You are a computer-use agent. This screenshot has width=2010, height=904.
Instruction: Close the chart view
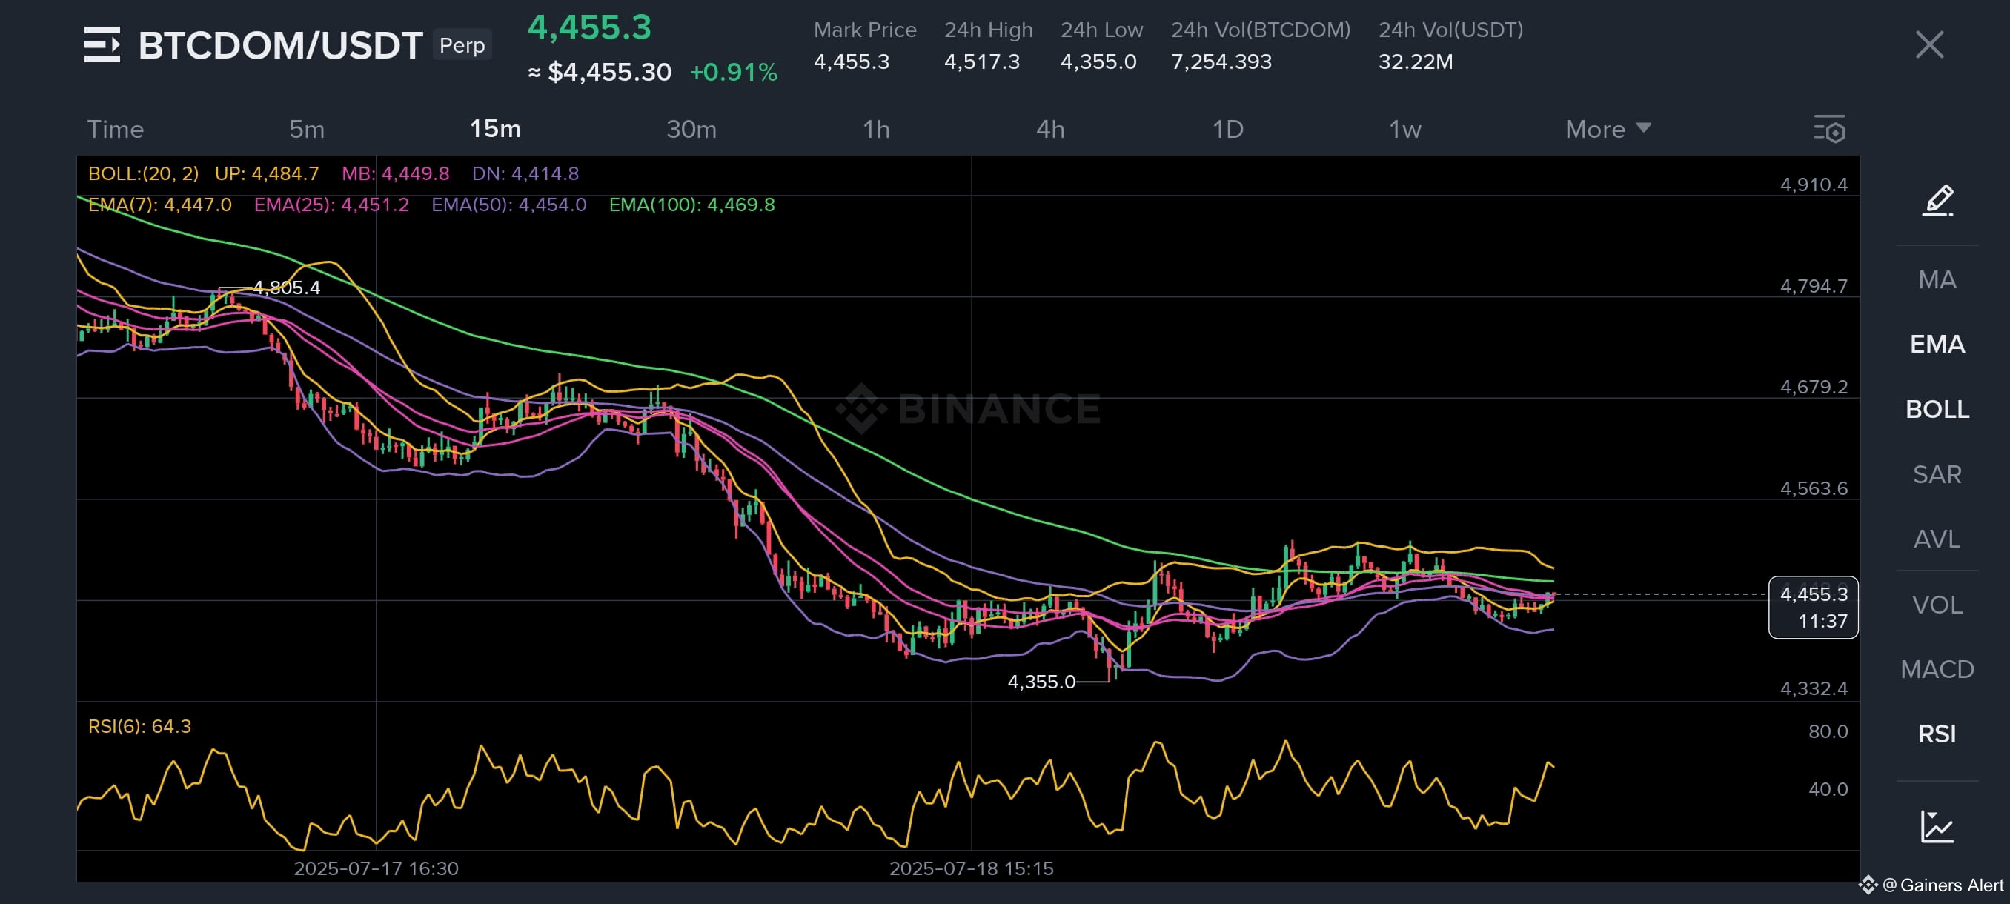(x=1930, y=44)
